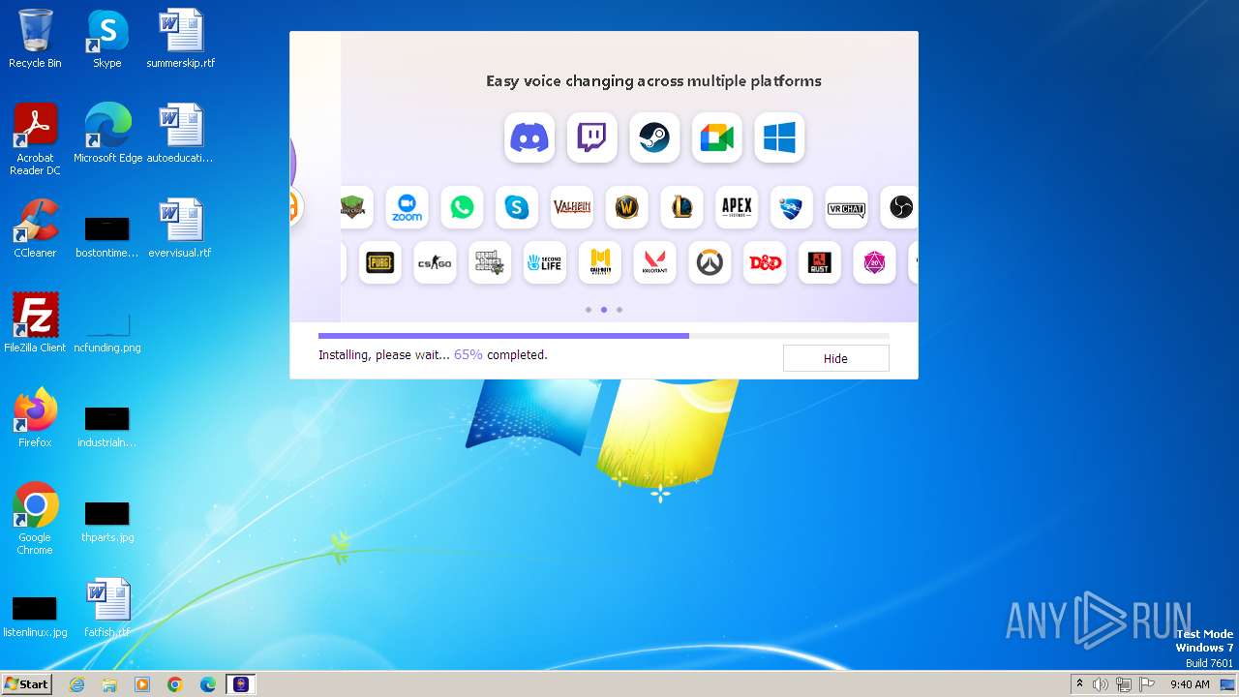Click the Grand Theft Auto V icon
Screen dimensions: 1239x697
point(490,262)
